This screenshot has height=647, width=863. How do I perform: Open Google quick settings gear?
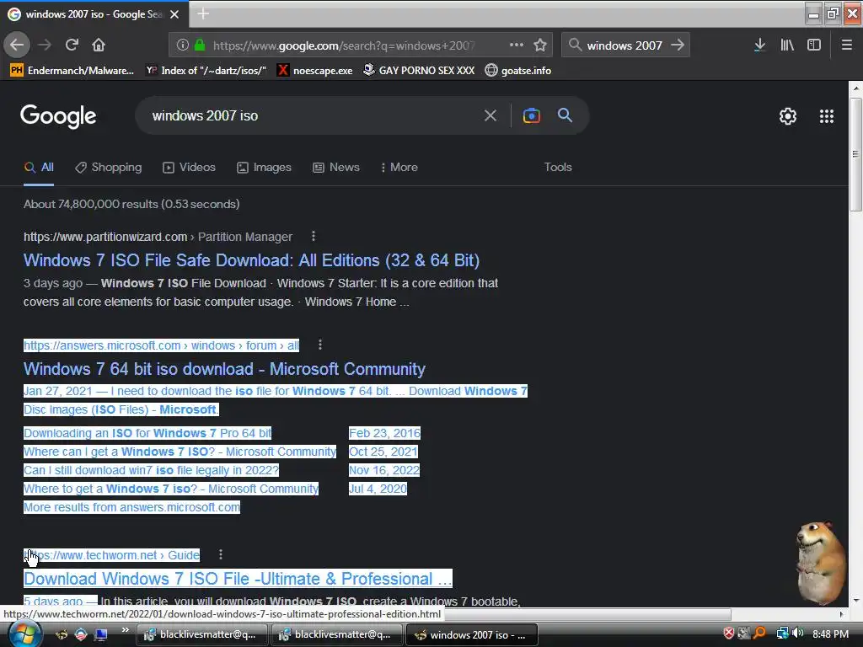[x=788, y=116]
